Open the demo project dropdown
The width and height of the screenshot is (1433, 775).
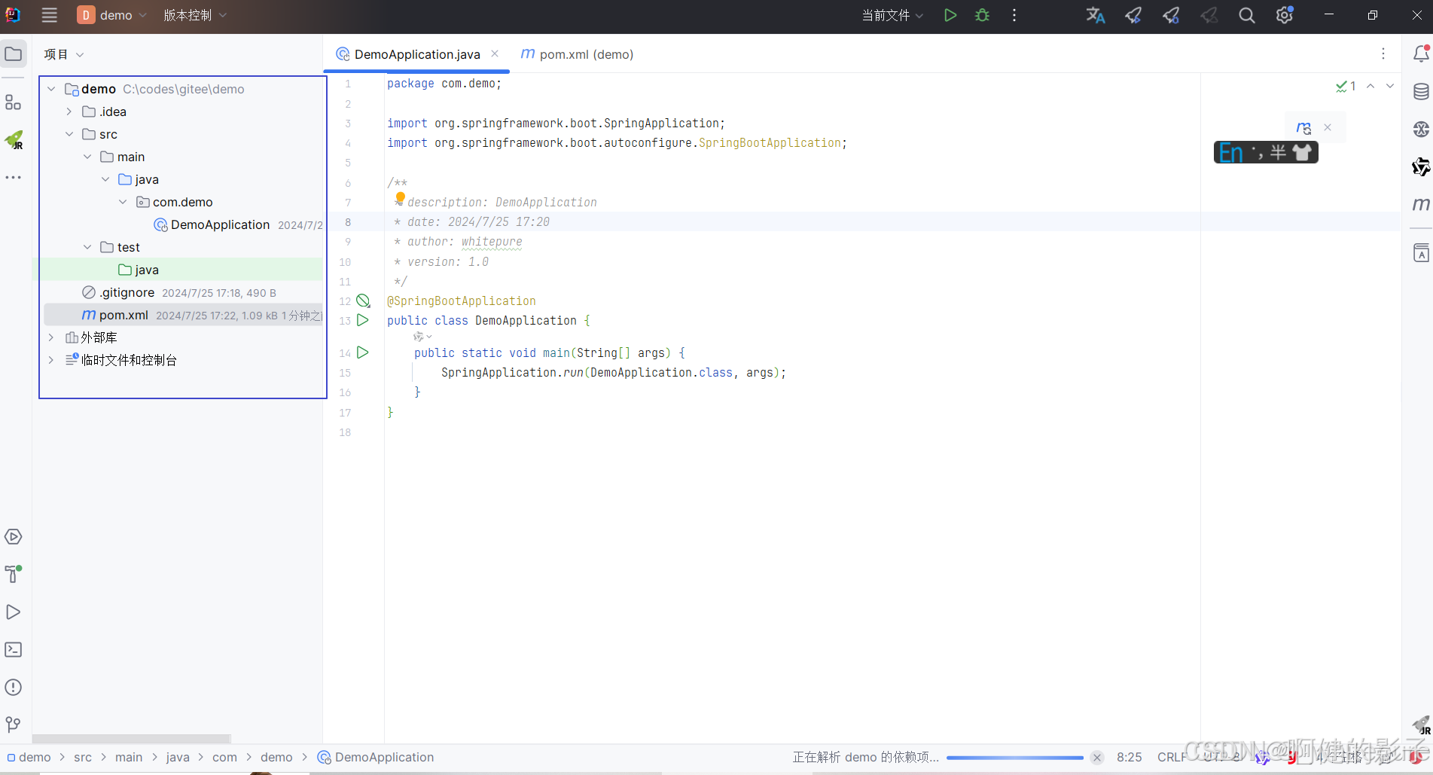click(112, 15)
